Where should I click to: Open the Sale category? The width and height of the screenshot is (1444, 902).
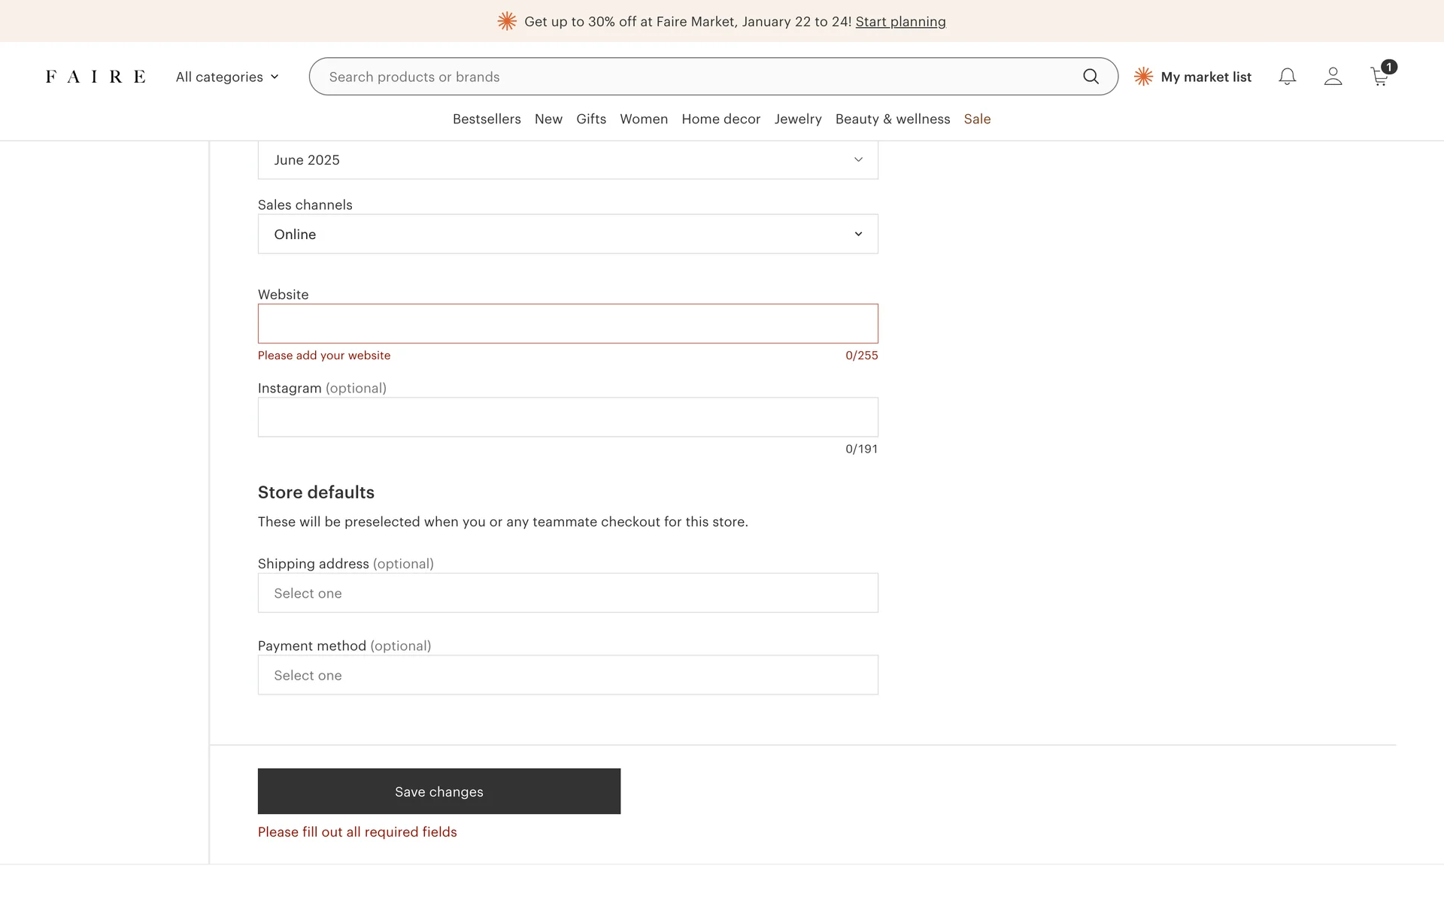point(977,119)
